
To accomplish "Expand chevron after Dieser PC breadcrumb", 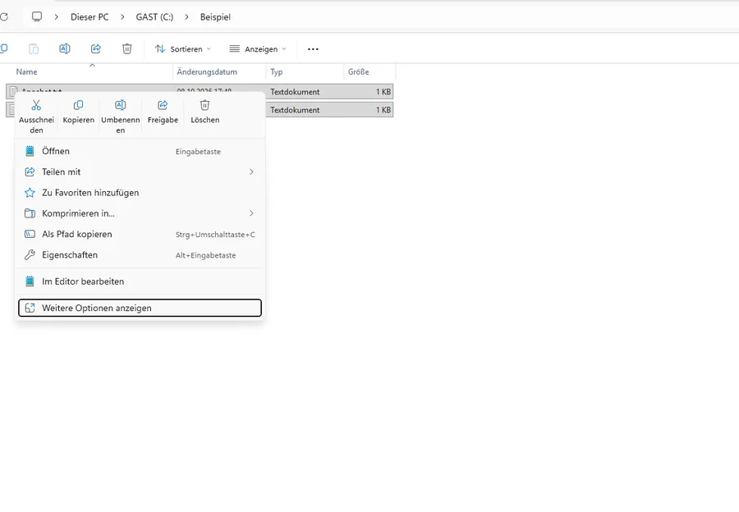I will coord(122,17).
